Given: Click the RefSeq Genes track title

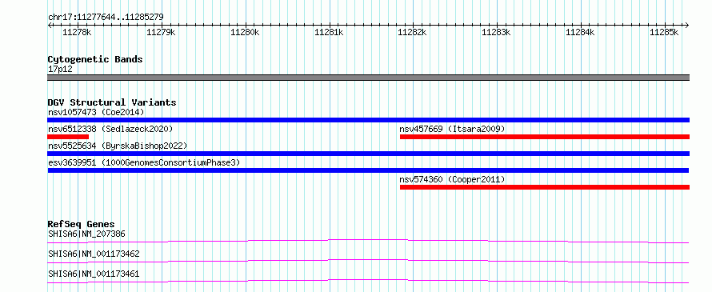Looking at the screenshot, I should (81, 224).
